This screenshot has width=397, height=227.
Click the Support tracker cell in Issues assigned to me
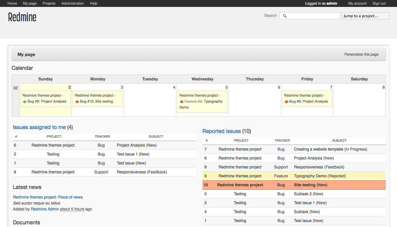pyautogui.click(x=101, y=172)
